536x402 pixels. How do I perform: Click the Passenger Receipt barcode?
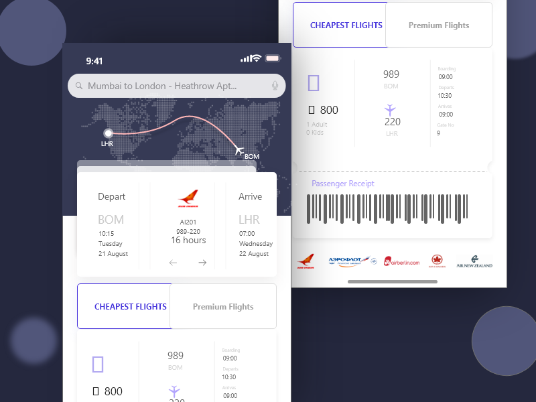coord(387,209)
